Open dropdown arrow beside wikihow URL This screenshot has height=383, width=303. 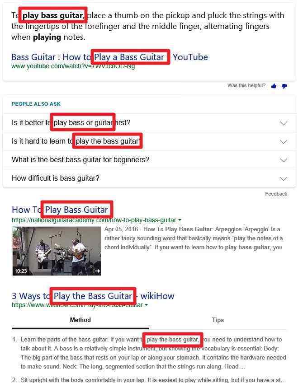pyautogui.click(x=146, y=305)
